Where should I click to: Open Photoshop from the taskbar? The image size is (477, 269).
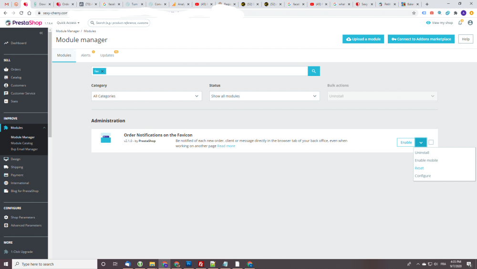point(188,264)
